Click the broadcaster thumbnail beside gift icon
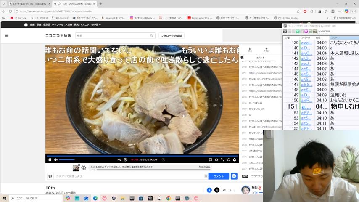 tap(76, 168)
